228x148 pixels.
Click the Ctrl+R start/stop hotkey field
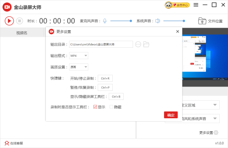coord(105,78)
